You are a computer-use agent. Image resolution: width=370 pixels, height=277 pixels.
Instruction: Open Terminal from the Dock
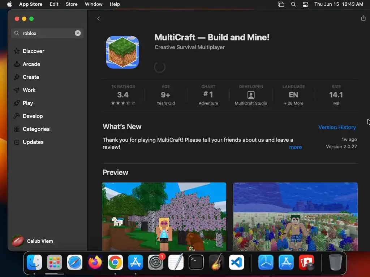click(x=196, y=262)
